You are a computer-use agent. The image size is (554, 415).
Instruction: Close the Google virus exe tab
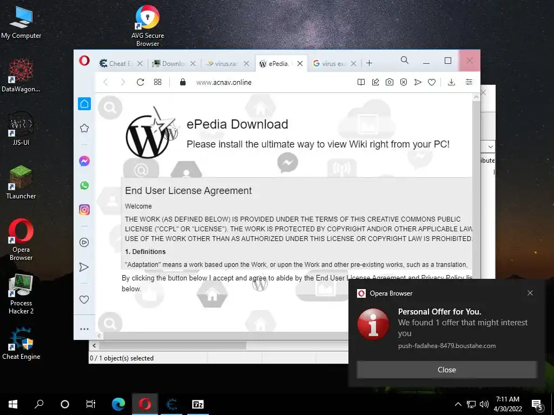point(353,64)
